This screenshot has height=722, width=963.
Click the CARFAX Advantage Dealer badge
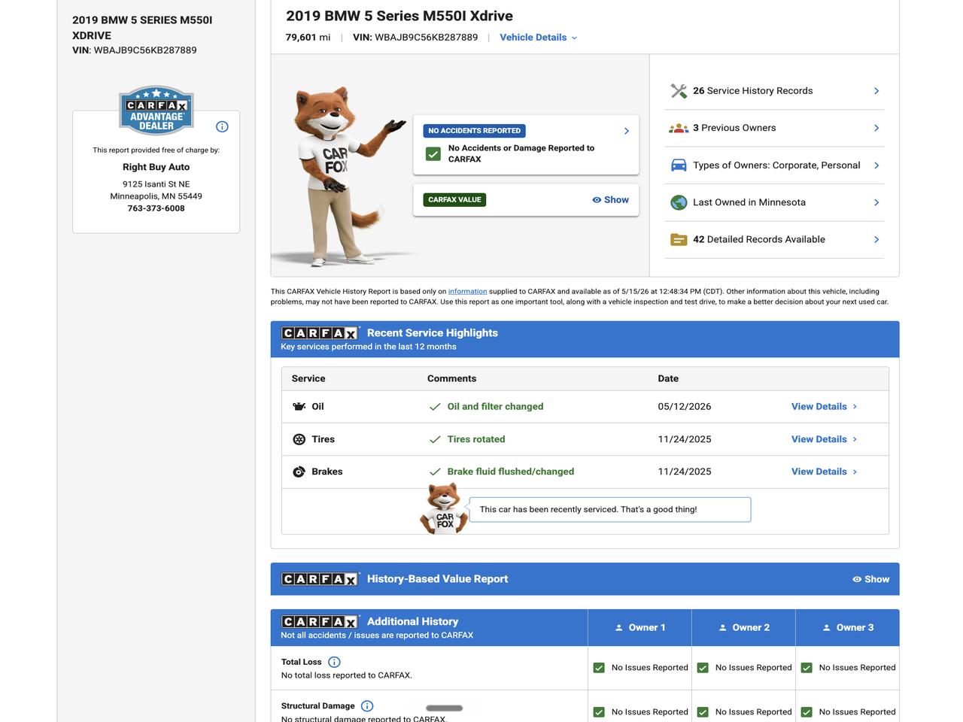[x=156, y=111]
